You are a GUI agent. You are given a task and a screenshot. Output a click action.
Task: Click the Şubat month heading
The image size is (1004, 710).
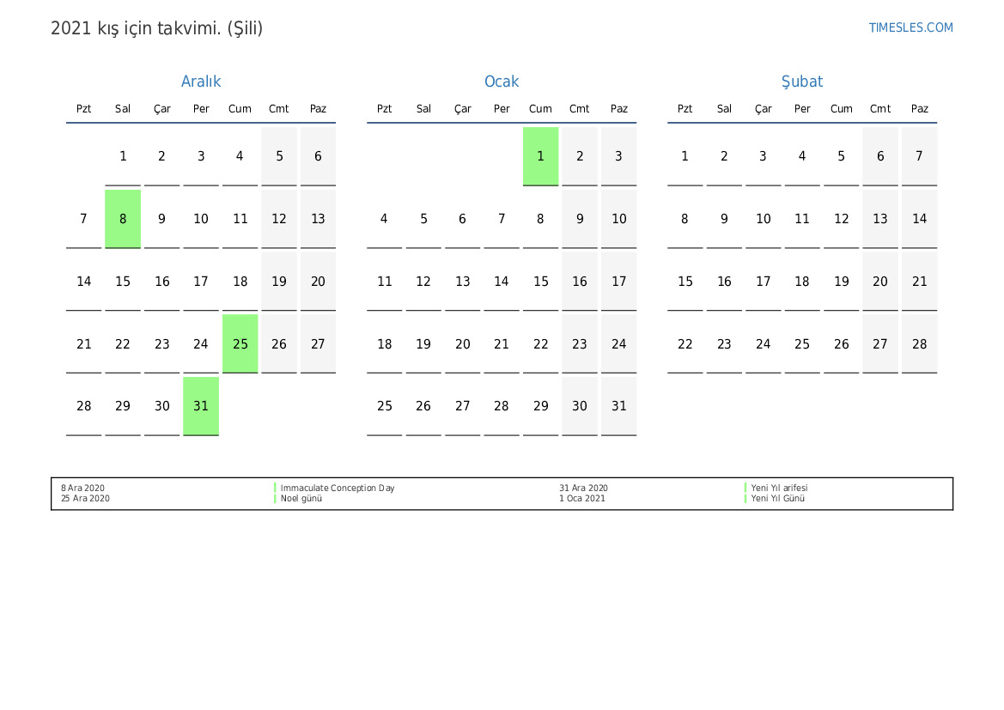click(801, 82)
